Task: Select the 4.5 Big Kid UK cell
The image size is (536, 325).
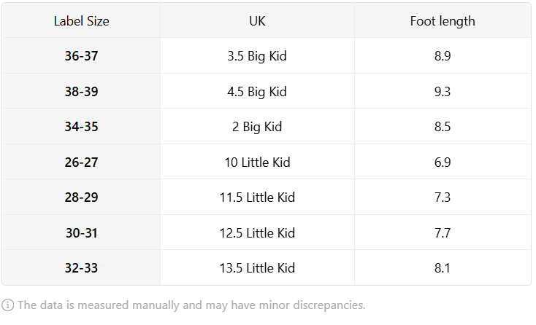Action: (257, 91)
